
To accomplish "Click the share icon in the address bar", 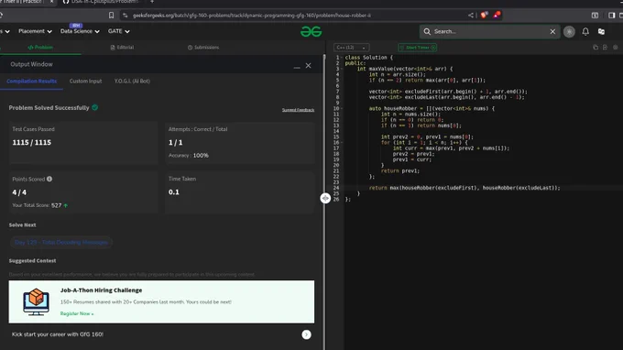I will pos(471,15).
